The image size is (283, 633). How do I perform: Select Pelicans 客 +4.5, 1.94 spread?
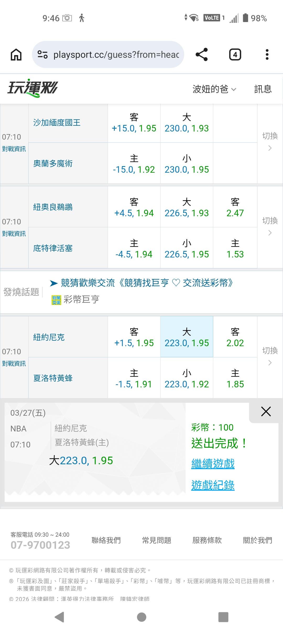(x=134, y=207)
